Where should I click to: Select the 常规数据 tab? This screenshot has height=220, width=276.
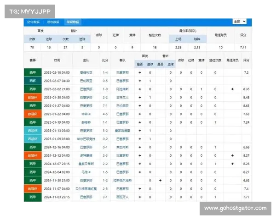[73, 22]
